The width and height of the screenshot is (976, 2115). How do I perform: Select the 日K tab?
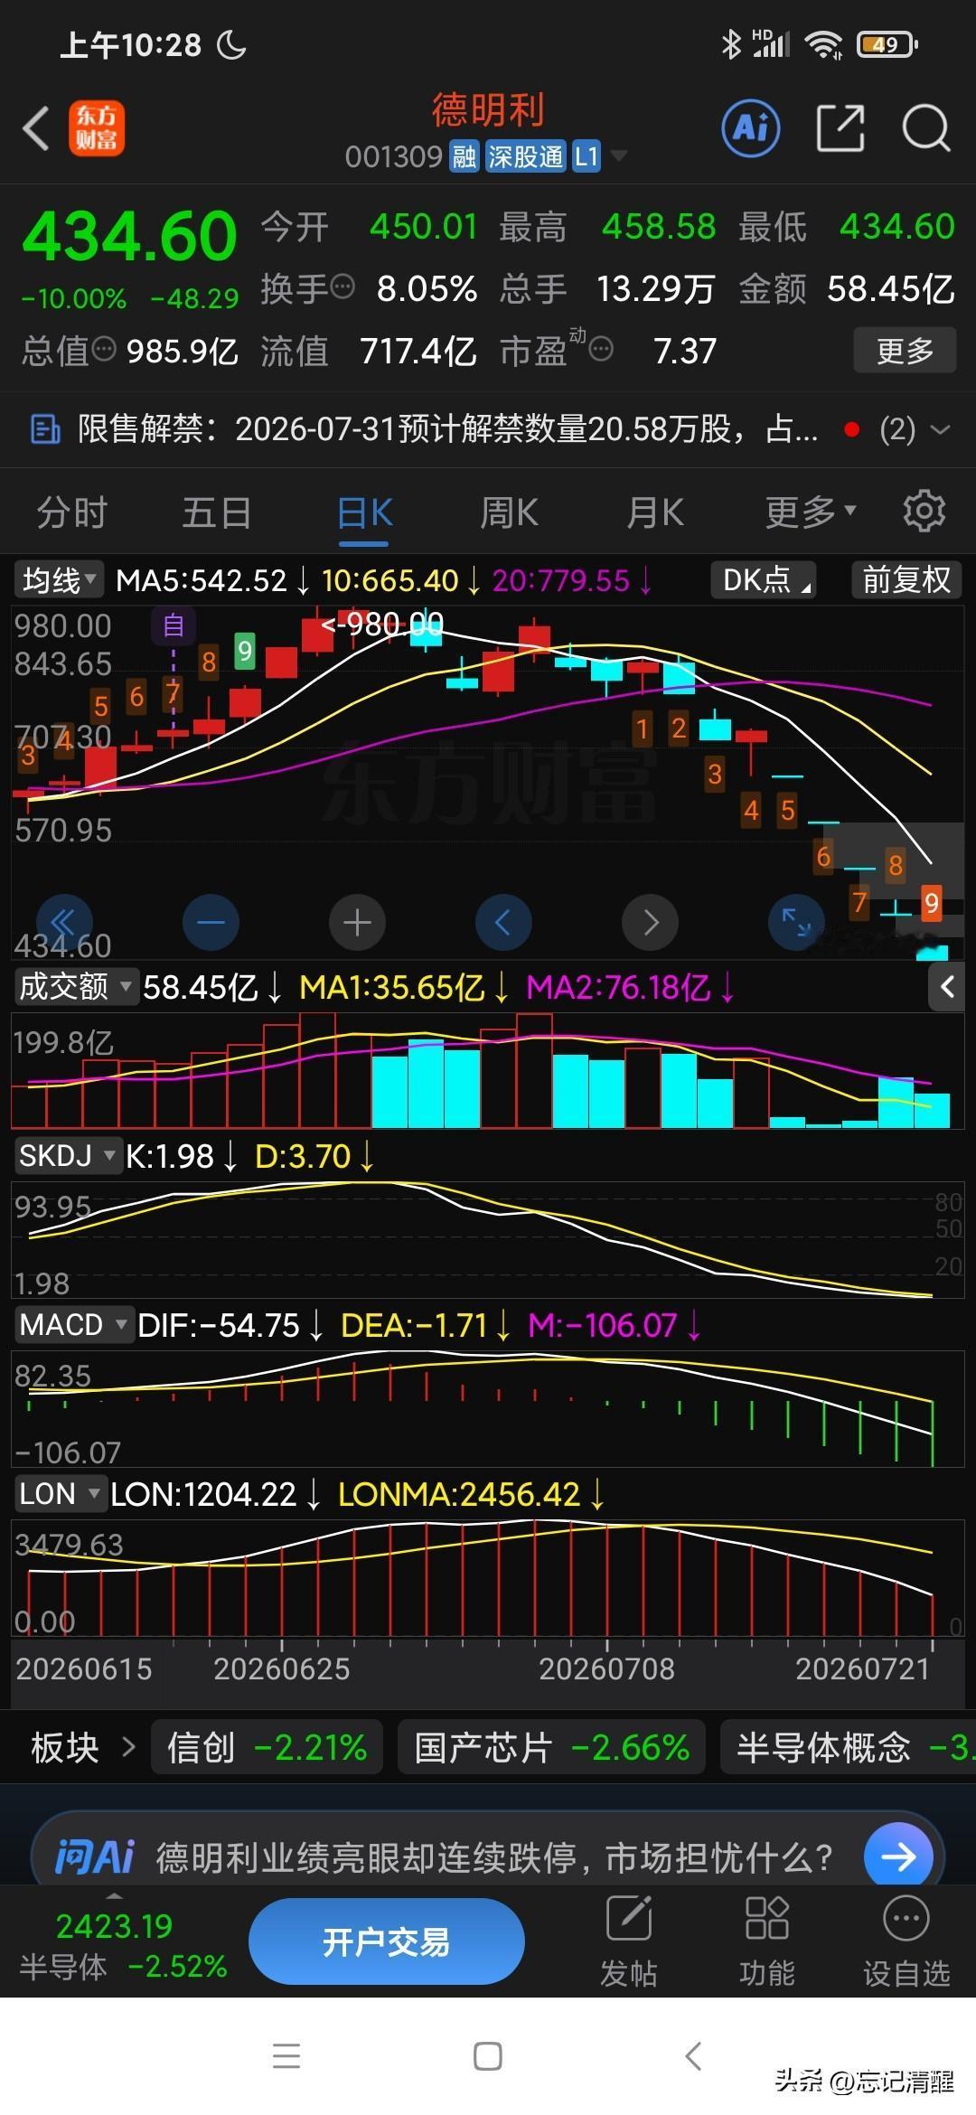364,513
